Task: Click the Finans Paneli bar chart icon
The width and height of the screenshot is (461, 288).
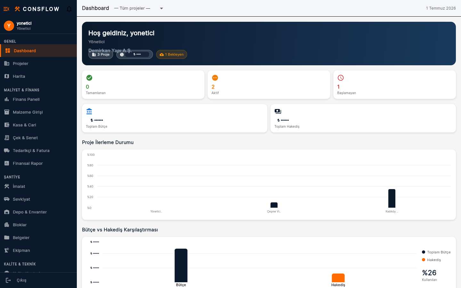Action: pos(7,99)
